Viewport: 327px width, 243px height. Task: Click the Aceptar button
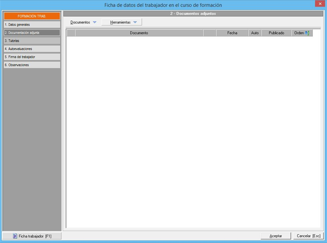pyautogui.click(x=276, y=236)
